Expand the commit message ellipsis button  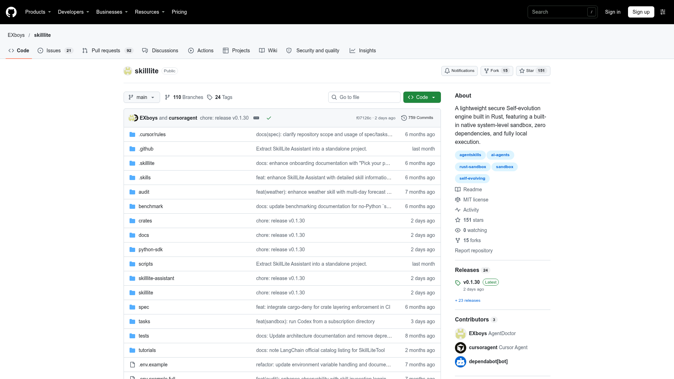(256, 118)
